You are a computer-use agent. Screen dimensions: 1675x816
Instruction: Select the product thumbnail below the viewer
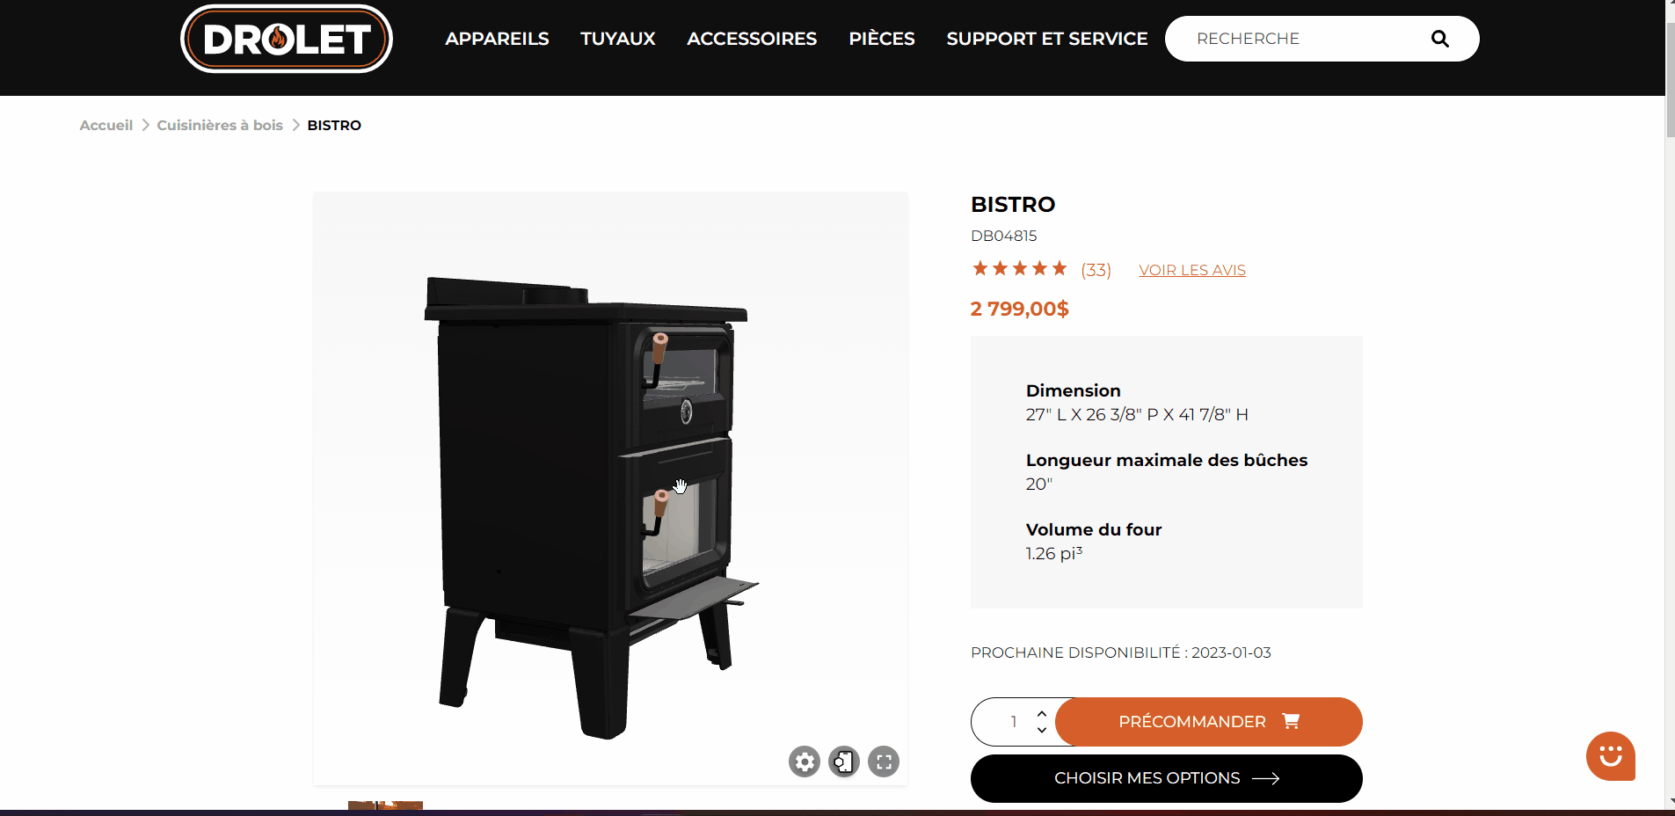(385, 806)
